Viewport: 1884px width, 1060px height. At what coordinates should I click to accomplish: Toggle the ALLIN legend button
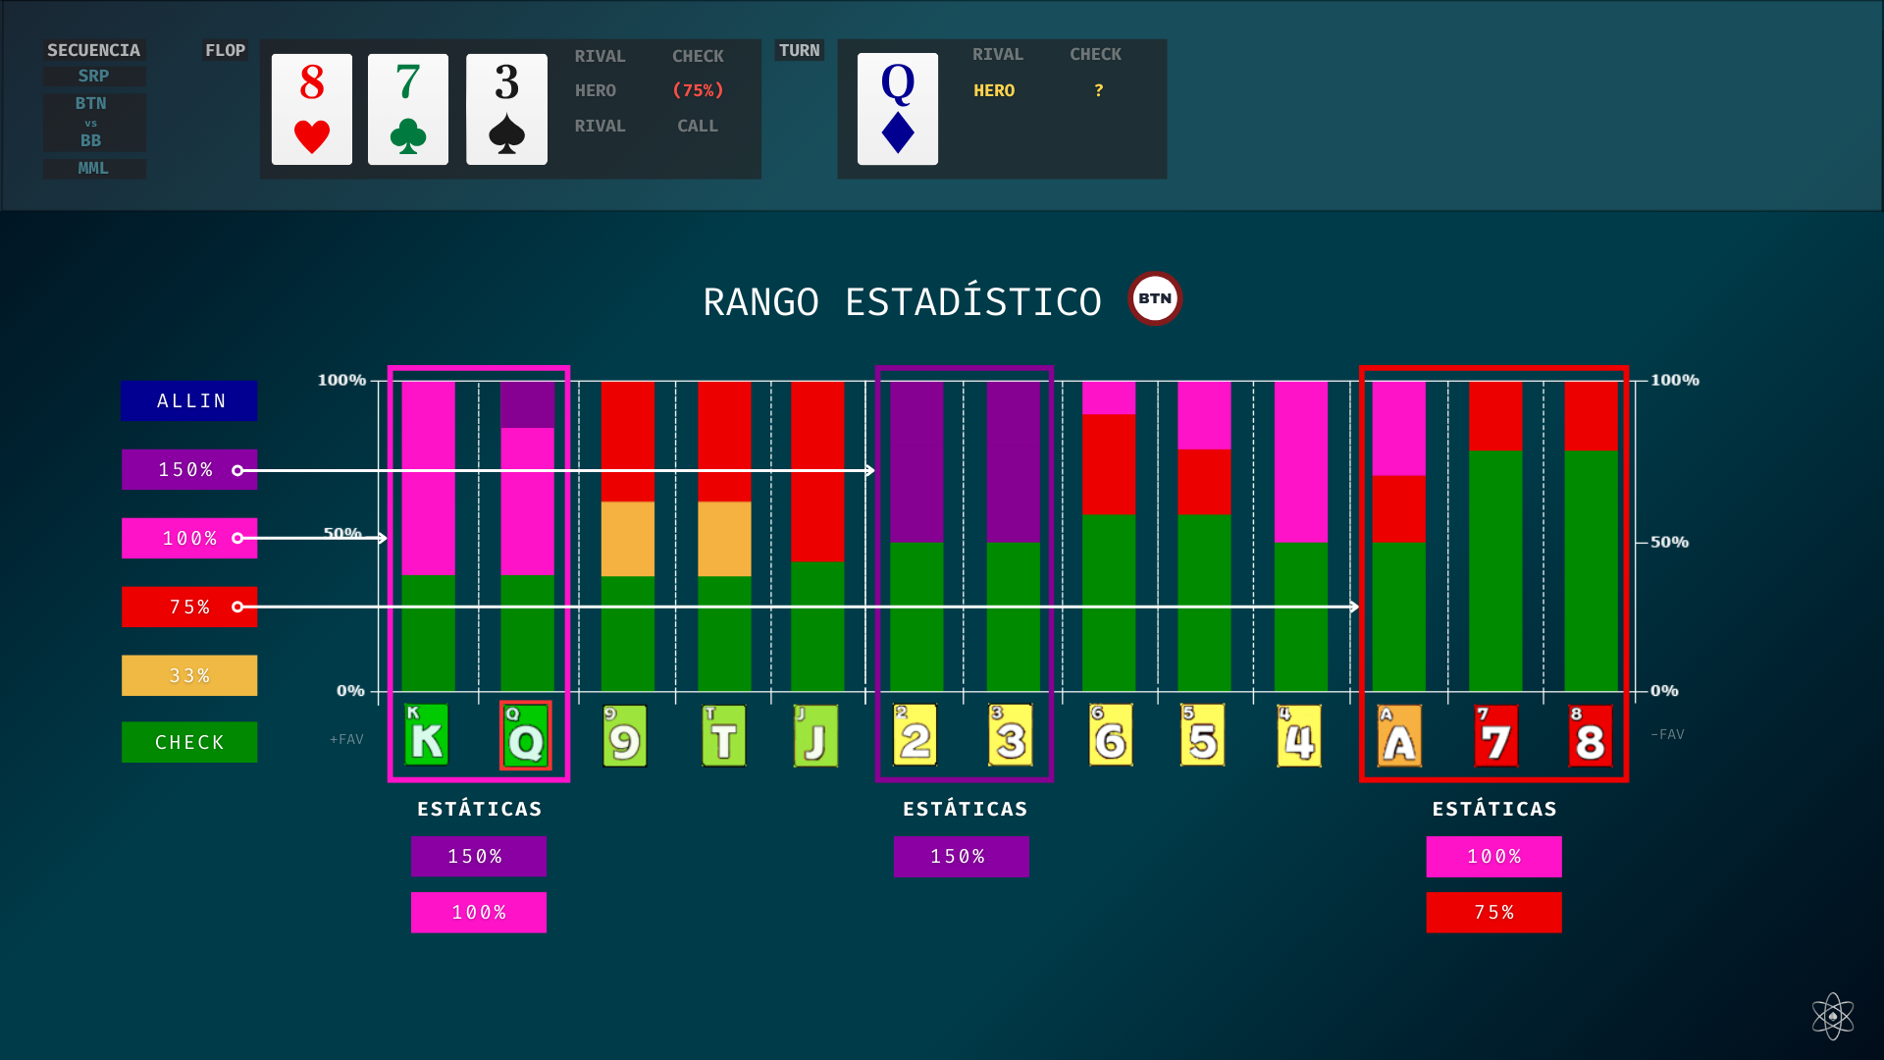click(x=189, y=400)
